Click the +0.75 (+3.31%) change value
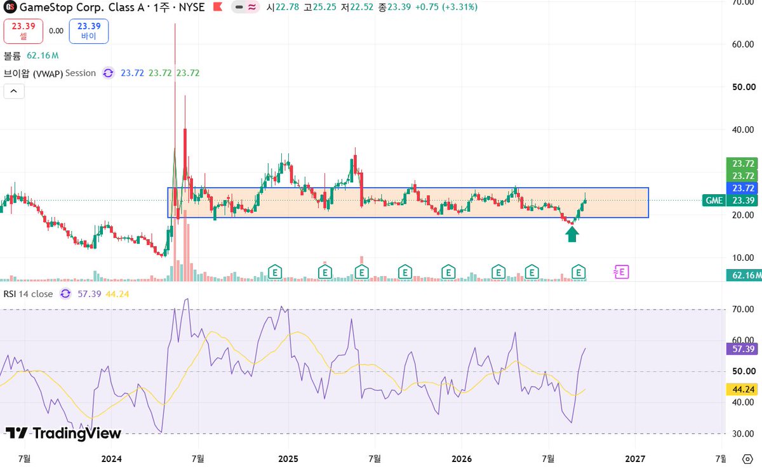 click(445, 8)
